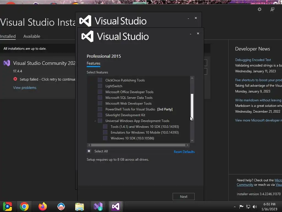Viewport: 282px width, 212px height.
Task: Minimize the back Visual Studio dialog
Action: click(x=188, y=18)
